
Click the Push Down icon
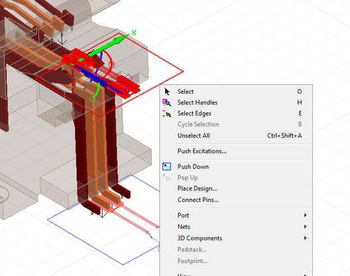tap(167, 167)
